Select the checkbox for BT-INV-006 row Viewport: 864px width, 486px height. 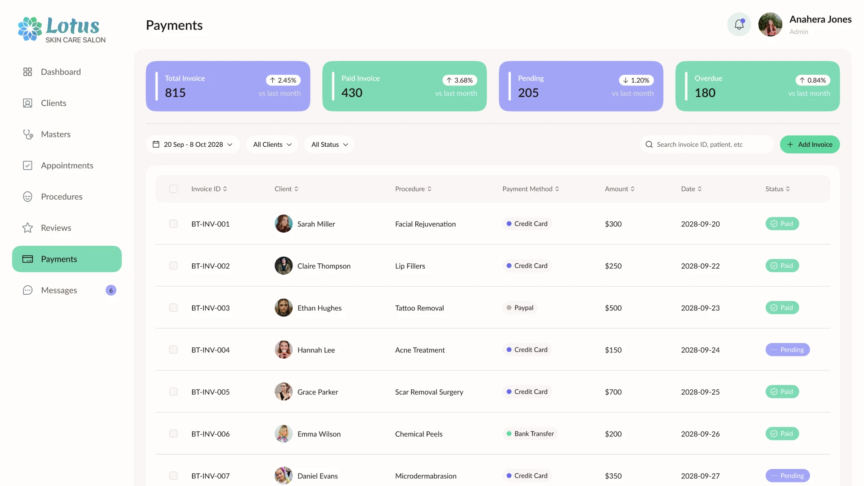click(173, 434)
